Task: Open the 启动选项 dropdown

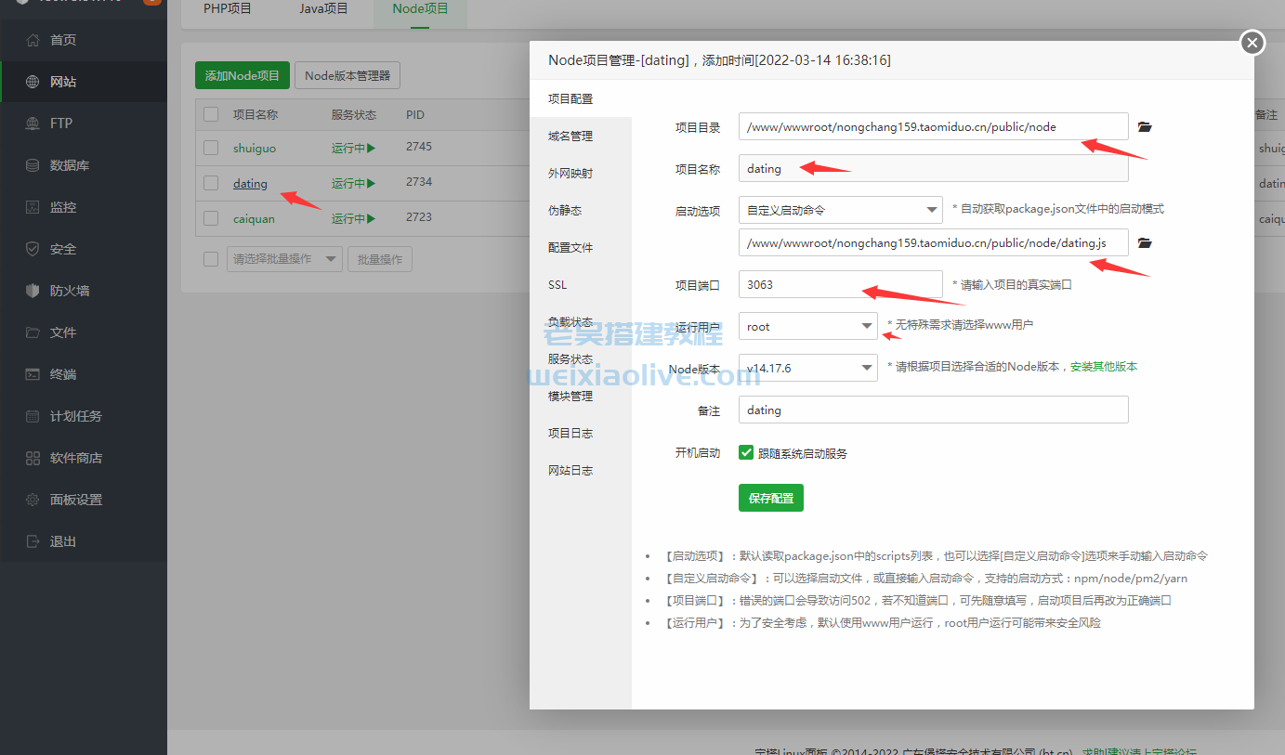Action: (x=841, y=210)
